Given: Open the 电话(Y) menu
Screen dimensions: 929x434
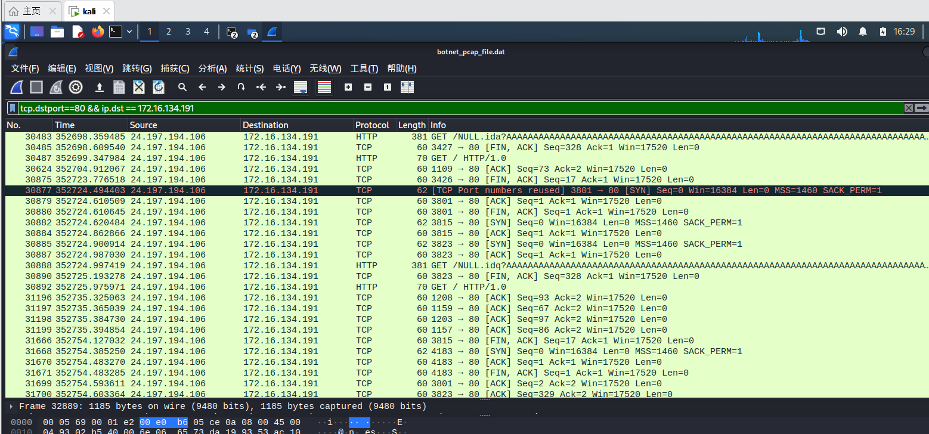Looking at the screenshot, I should 287,69.
